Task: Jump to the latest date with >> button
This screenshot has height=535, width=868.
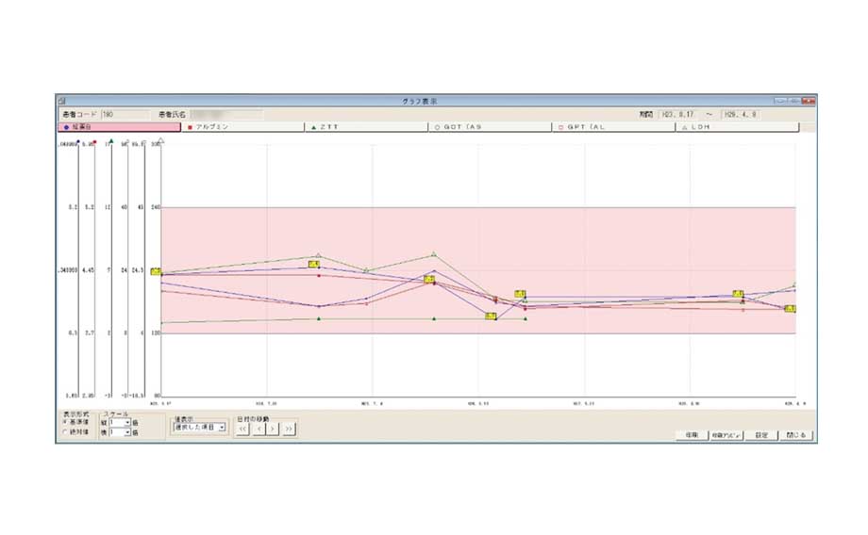Action: point(289,429)
